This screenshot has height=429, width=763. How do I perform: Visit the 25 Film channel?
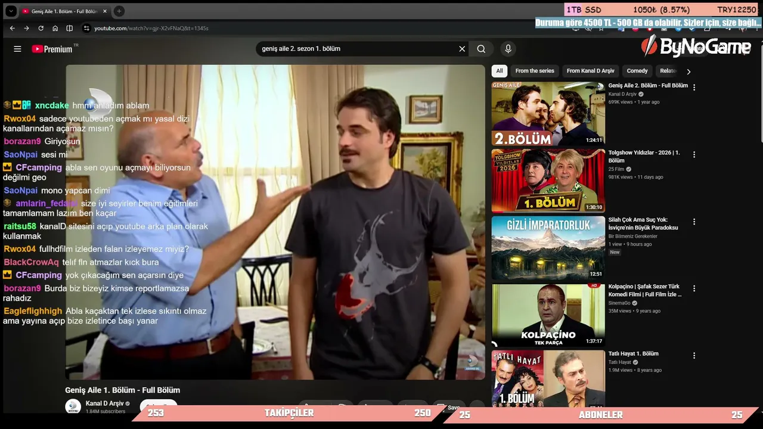(x=616, y=169)
